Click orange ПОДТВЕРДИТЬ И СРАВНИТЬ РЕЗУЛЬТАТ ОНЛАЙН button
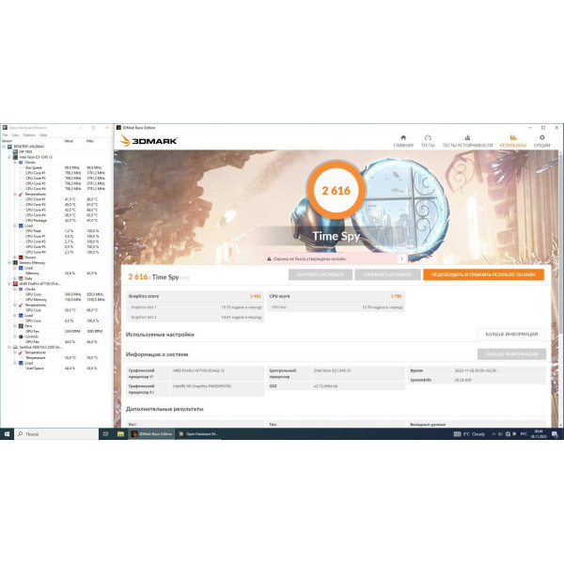564x564 pixels. (x=483, y=274)
